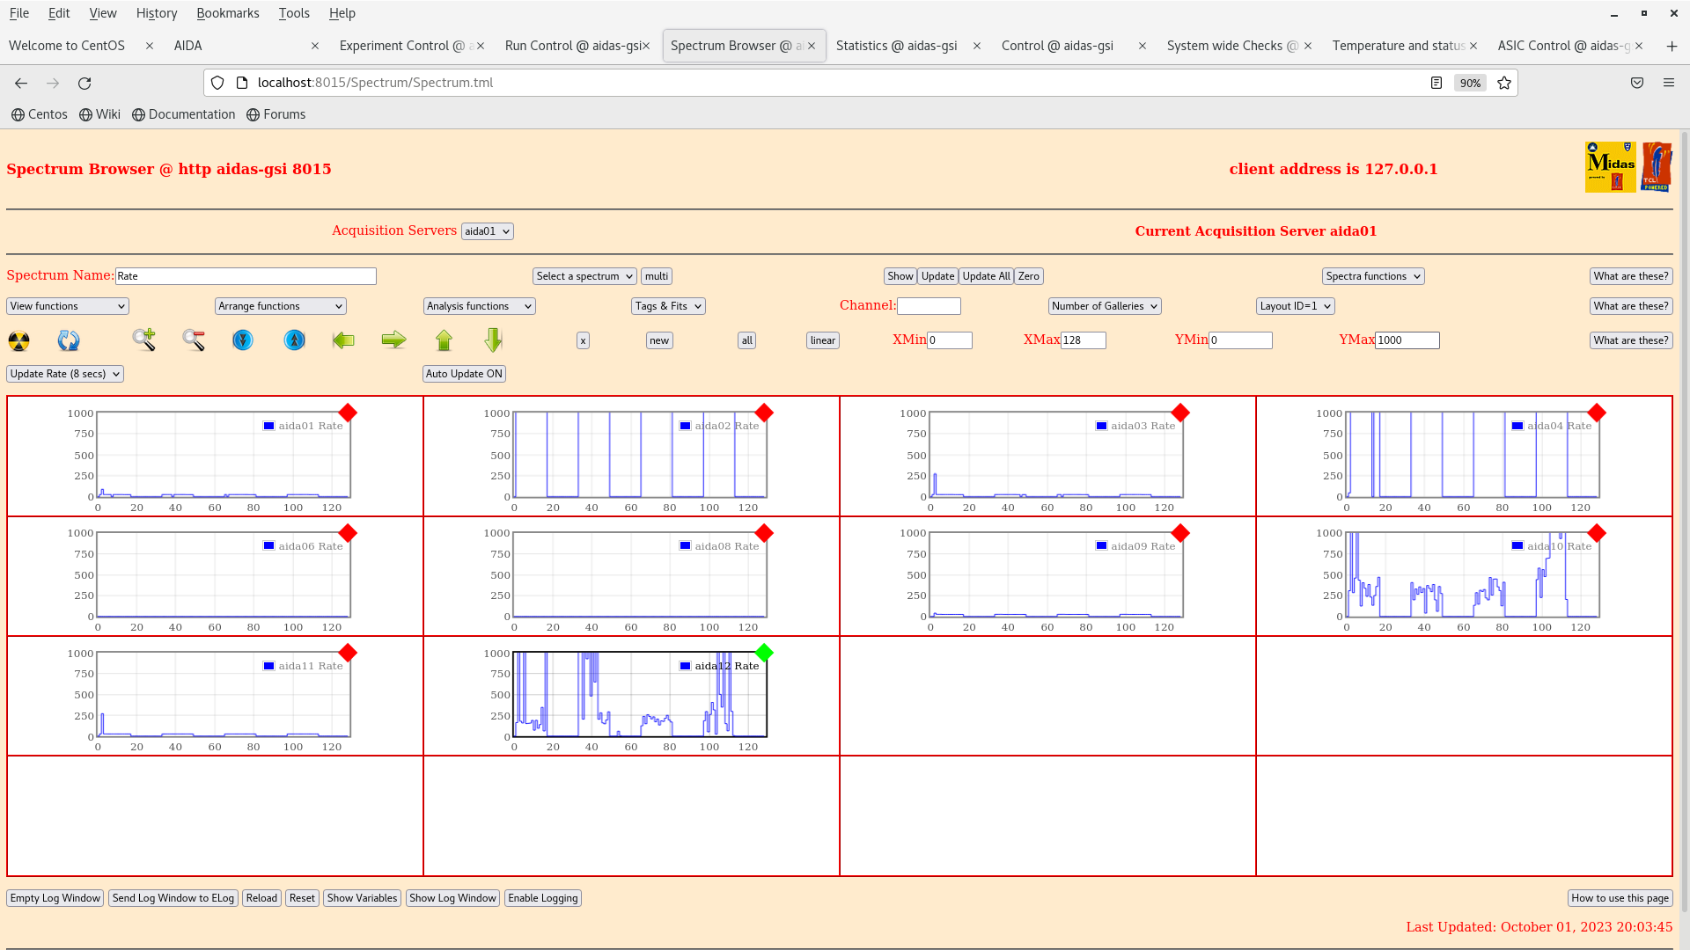Click the green right arrow icon
This screenshot has height=950, width=1690.
tap(393, 340)
